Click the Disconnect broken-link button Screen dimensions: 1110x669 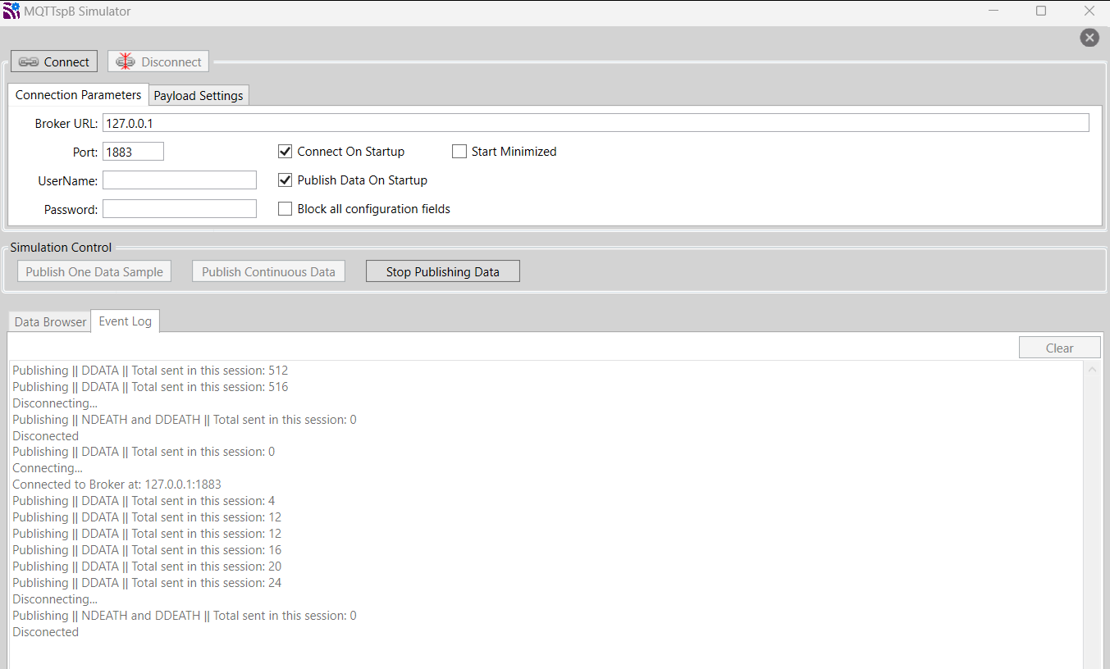158,61
